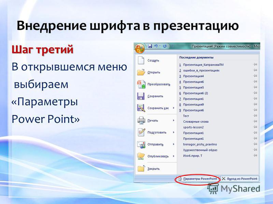Image resolution: width=273 pixels, height=204 pixels.
Task: Toggle pin for document 3 Презентация4
Action: point(255,76)
